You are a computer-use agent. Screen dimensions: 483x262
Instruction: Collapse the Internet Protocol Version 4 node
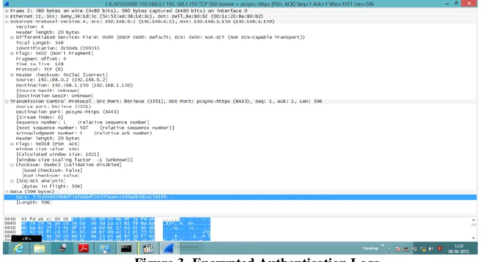point(6,21)
